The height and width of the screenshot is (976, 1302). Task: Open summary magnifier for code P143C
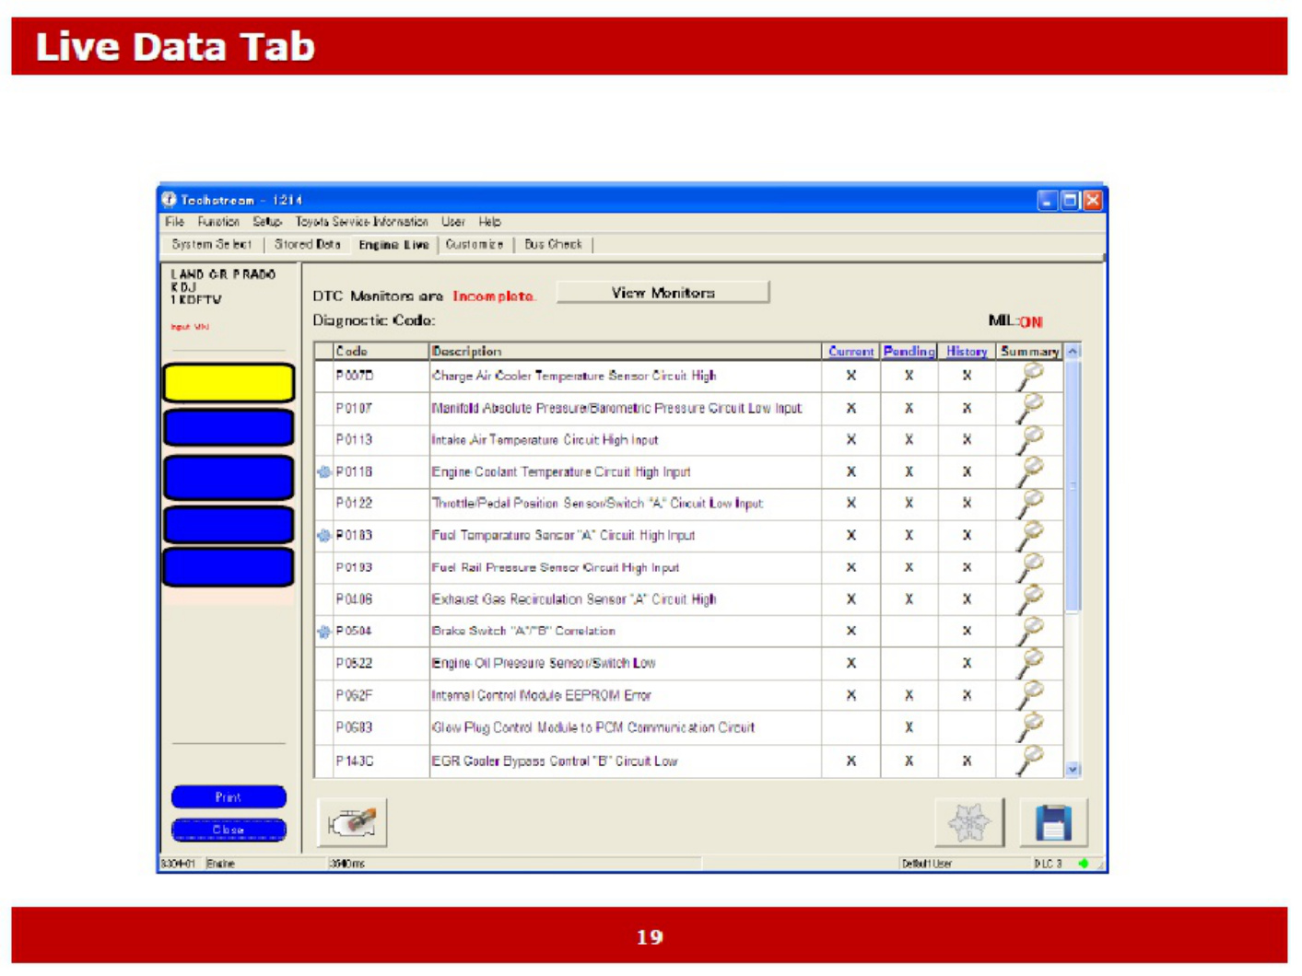1030,761
